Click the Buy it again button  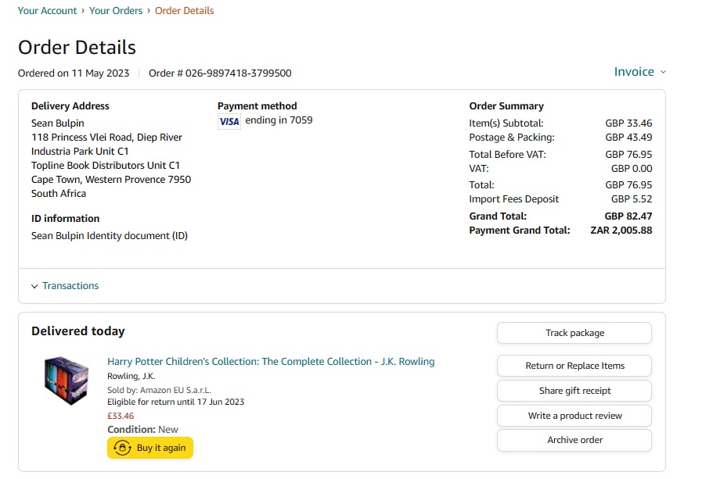(x=150, y=448)
